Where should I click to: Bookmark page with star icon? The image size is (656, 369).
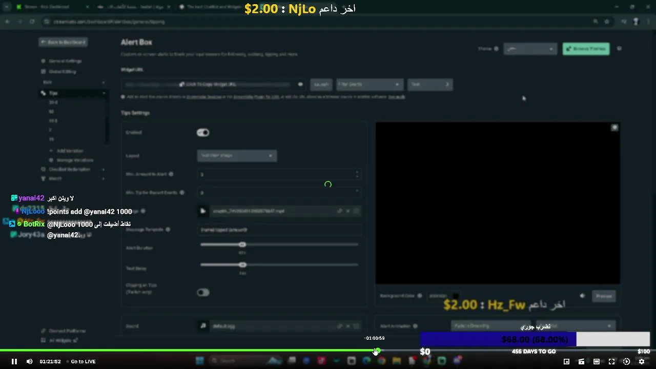[607, 22]
